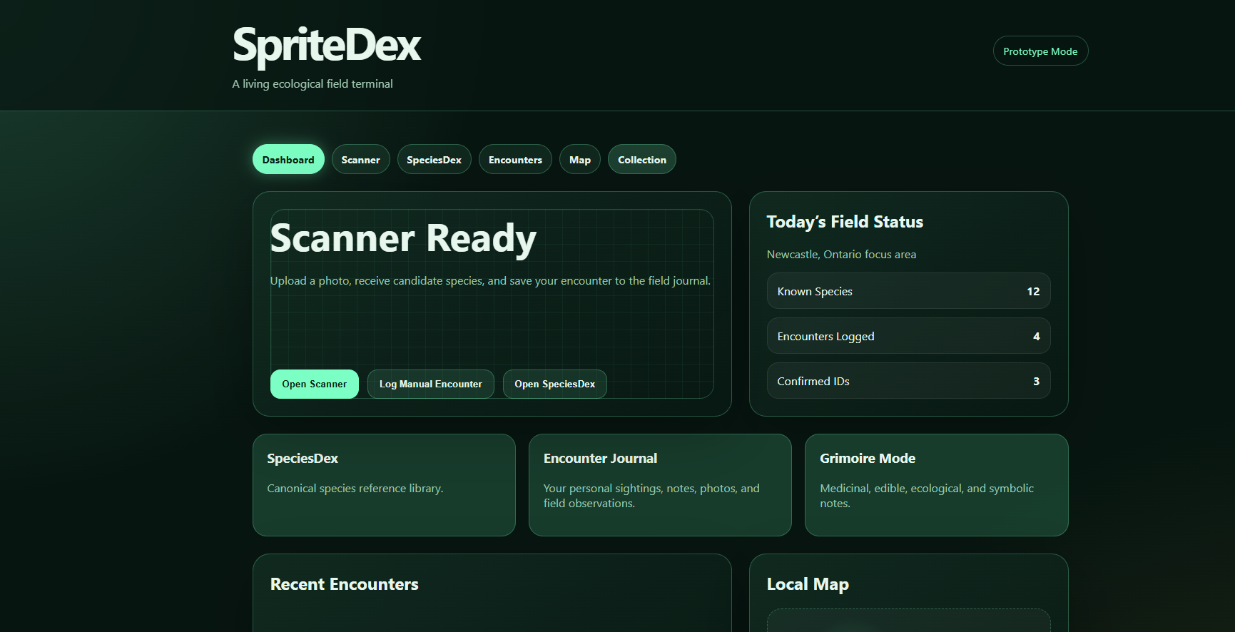
Task: Click the Scanner Ready heading
Action: coord(403,238)
